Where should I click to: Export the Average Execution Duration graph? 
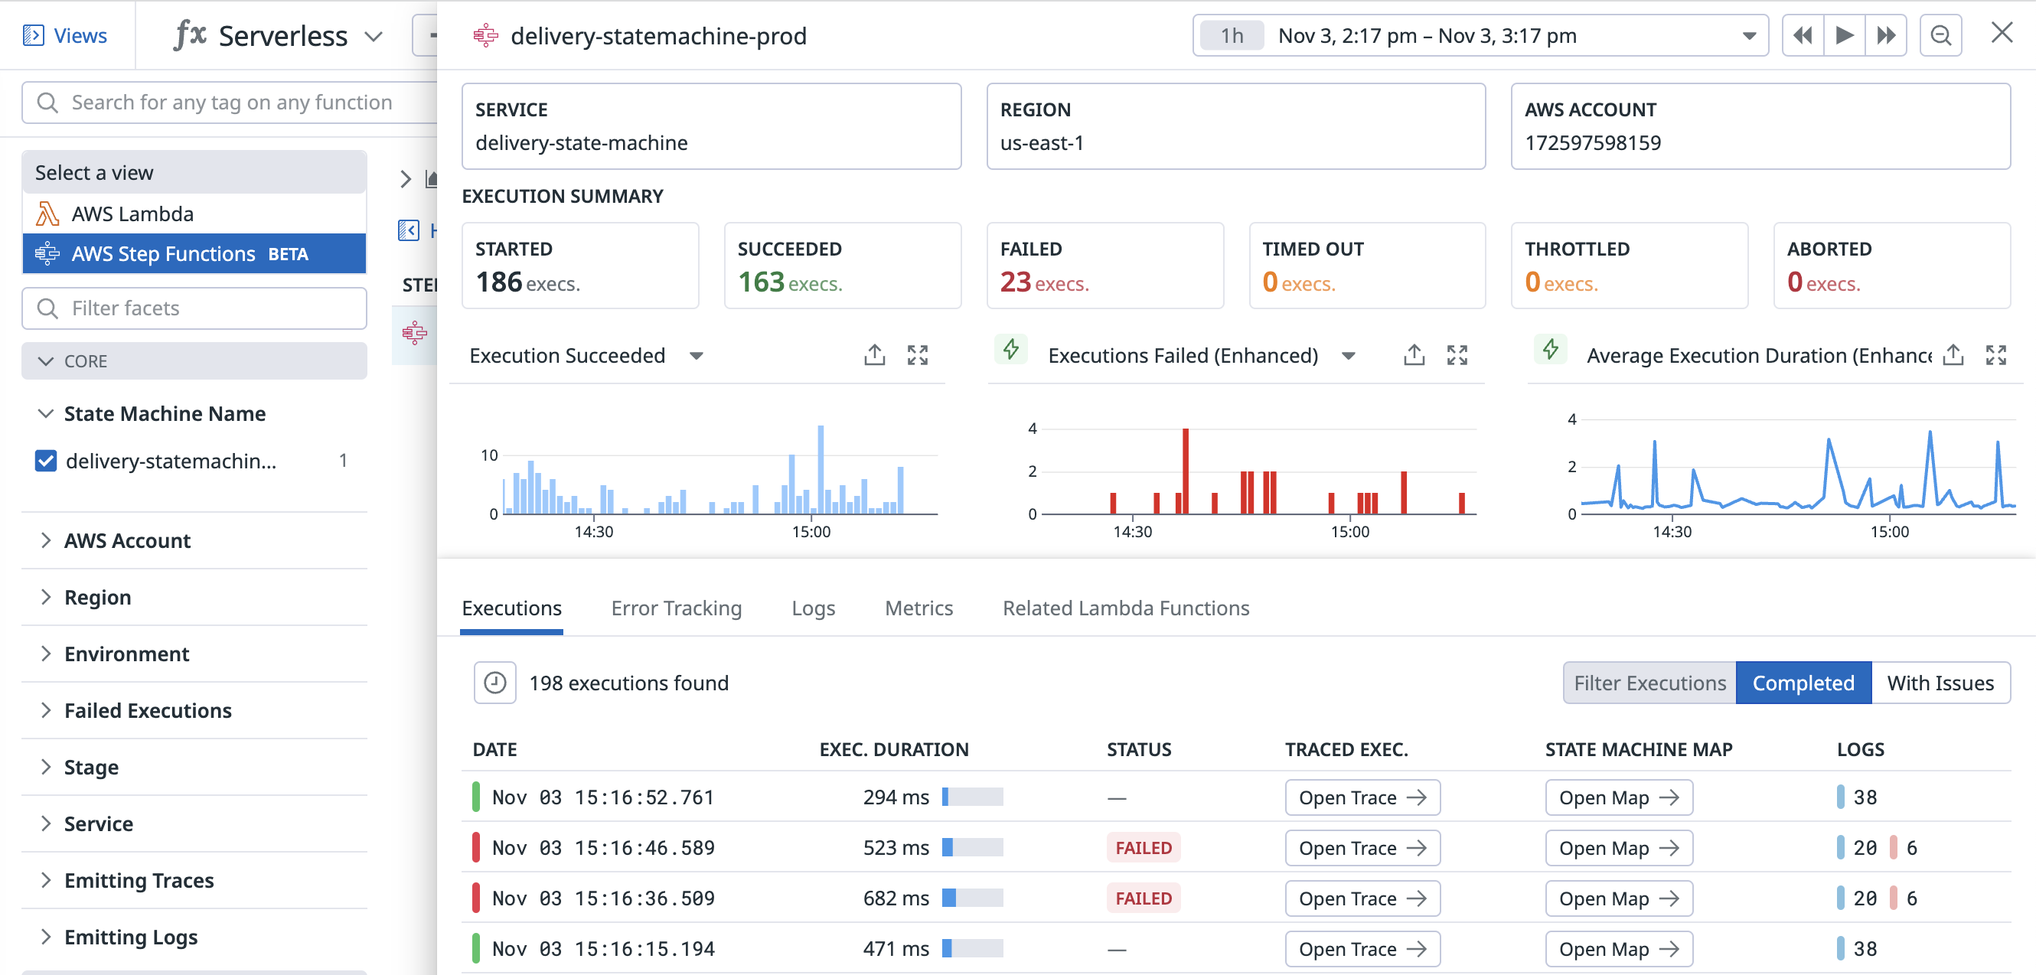tap(1953, 356)
